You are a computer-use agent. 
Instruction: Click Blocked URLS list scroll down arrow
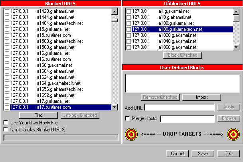tap(115, 107)
